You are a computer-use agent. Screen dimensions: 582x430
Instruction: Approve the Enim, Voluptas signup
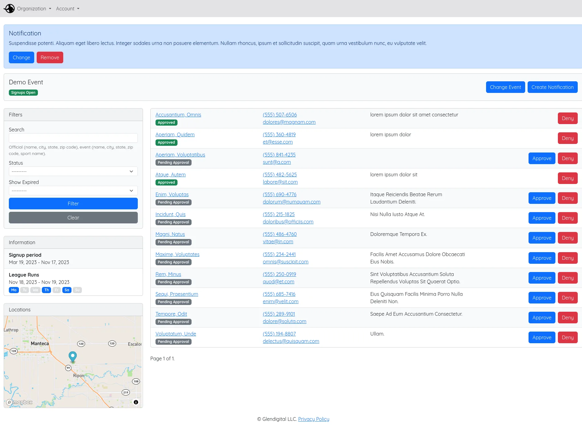click(x=541, y=198)
